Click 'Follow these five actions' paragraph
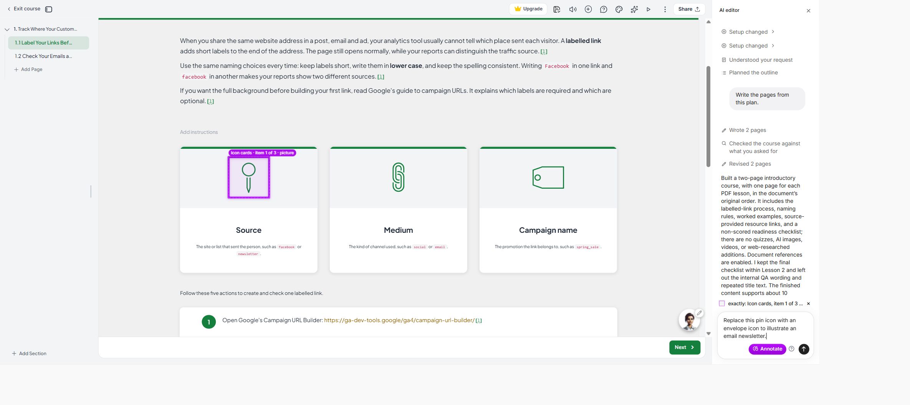910x405 pixels. [x=251, y=293]
